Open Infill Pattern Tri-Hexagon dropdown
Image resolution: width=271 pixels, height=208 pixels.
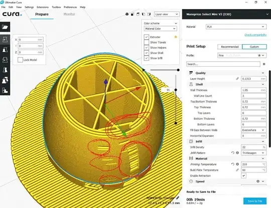pos(254,153)
